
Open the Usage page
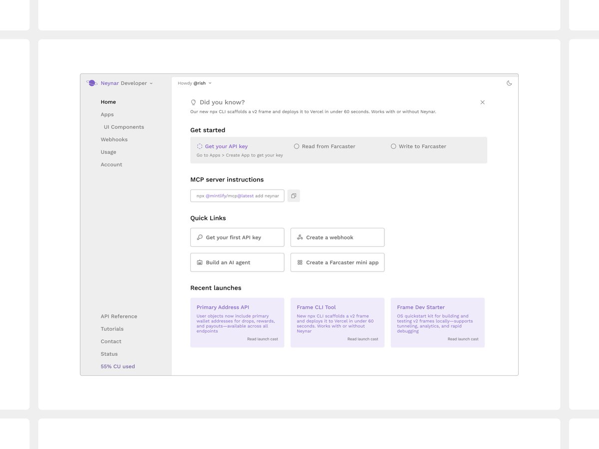108,152
